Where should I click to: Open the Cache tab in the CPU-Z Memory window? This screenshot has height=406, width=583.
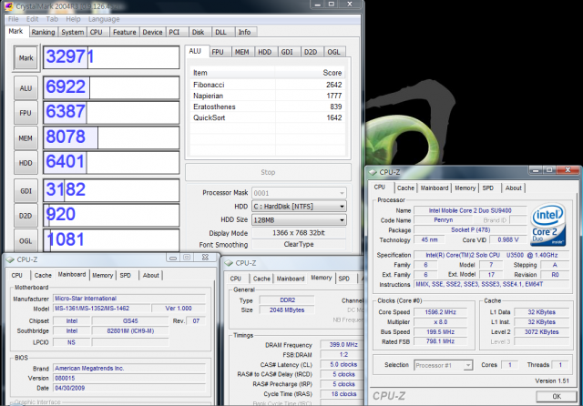pyautogui.click(x=261, y=279)
